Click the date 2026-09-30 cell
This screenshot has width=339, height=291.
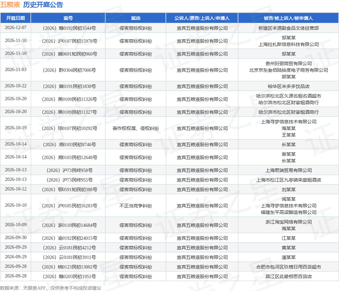pos(16,238)
